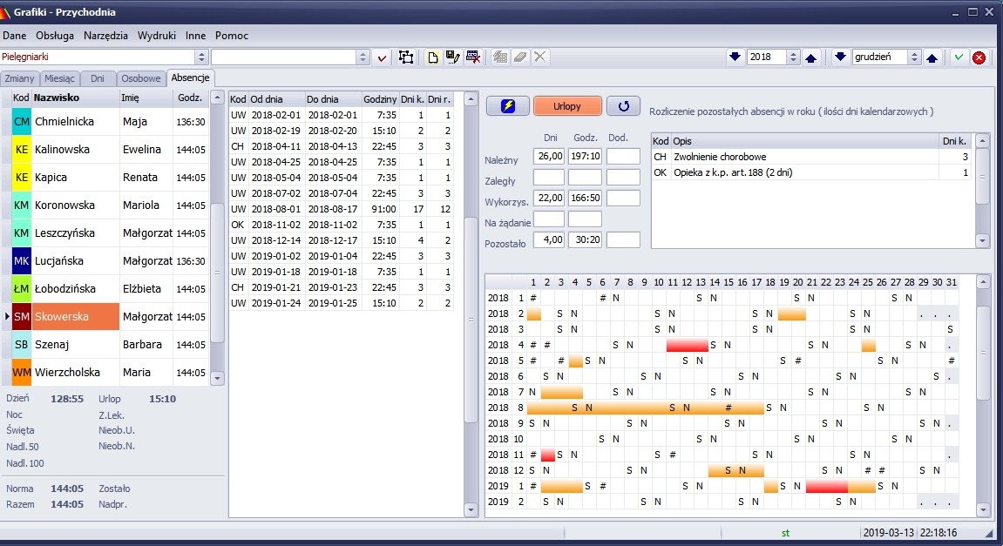1003x546 pixels.
Task: Open the Obsługa menu
Action: click(x=55, y=36)
